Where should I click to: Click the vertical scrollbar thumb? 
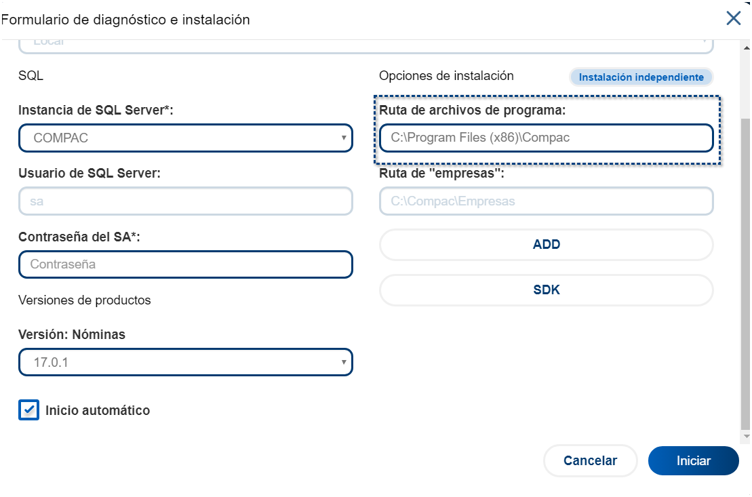(x=746, y=271)
